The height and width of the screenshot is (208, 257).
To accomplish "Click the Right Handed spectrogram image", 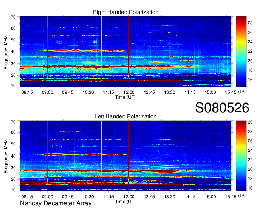I will point(125,52).
